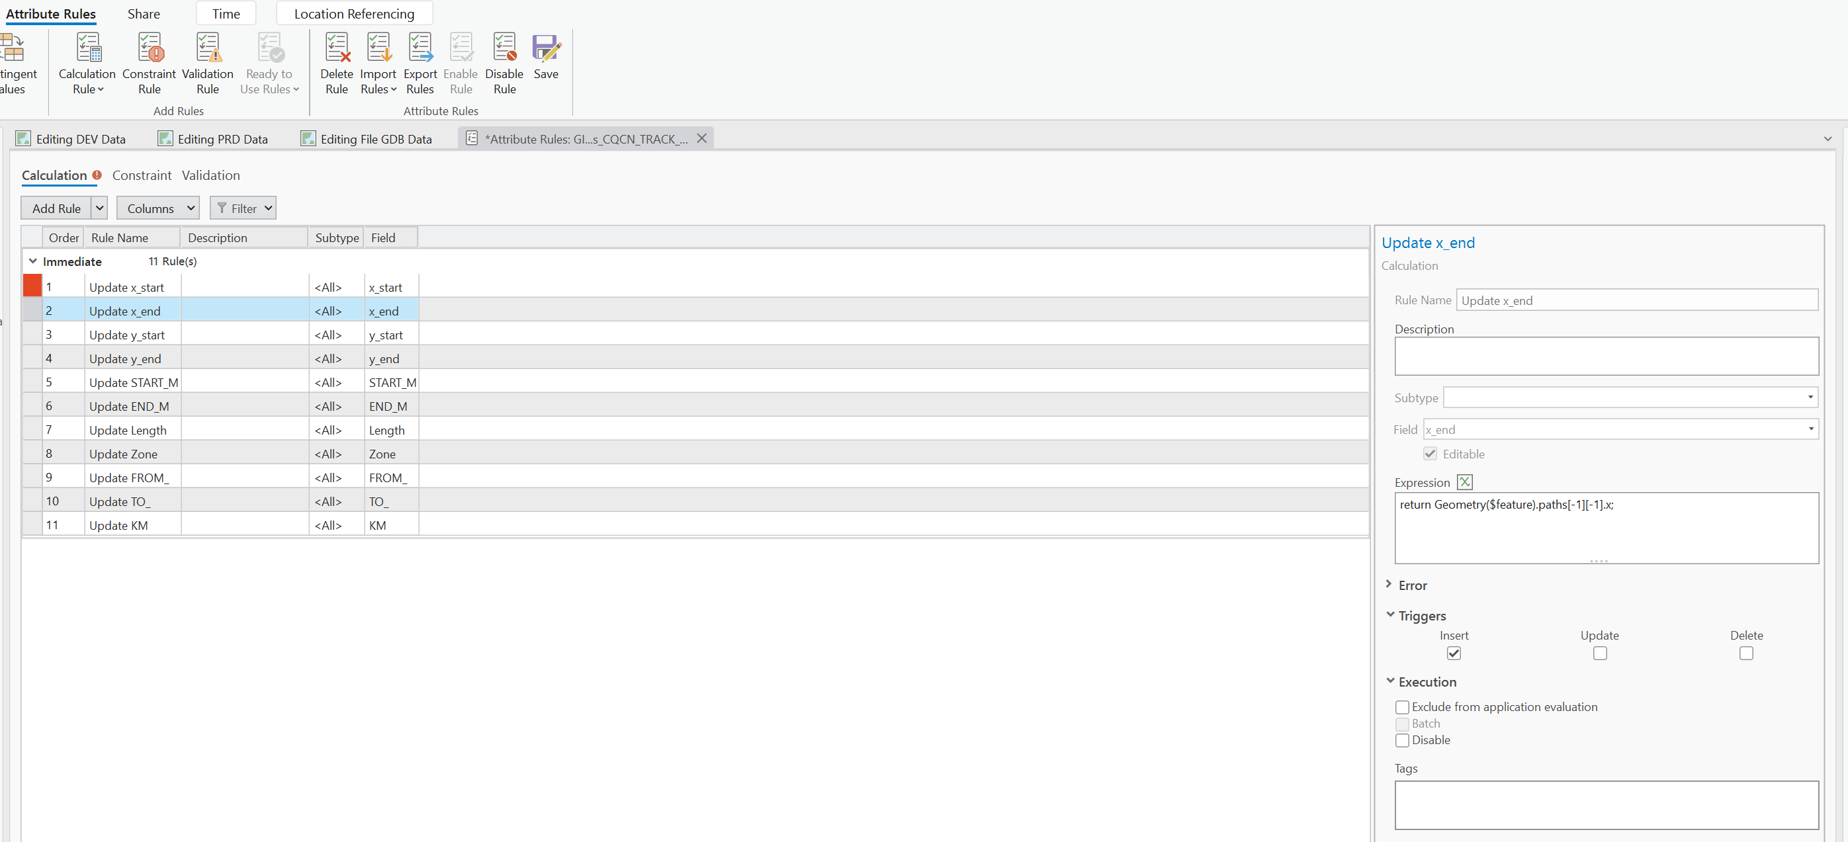Check the Delete trigger checkbox
Screen dimensions: 1848x842
point(1745,653)
